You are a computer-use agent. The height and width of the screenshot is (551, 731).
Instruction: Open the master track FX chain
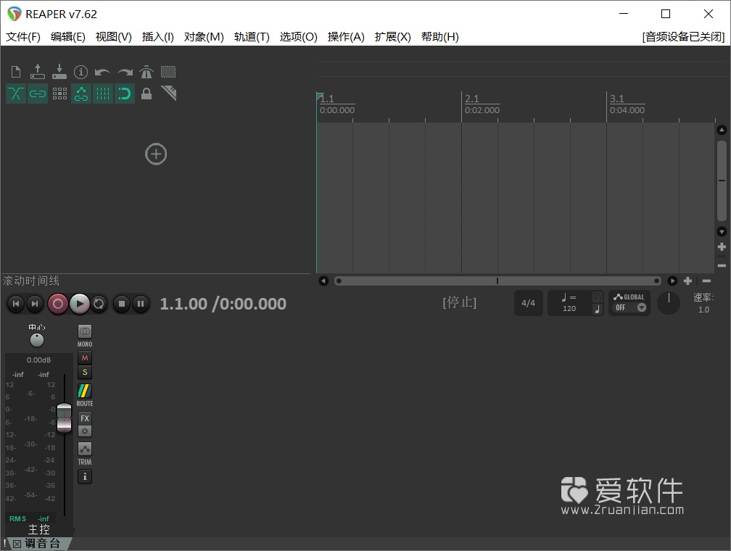point(84,418)
